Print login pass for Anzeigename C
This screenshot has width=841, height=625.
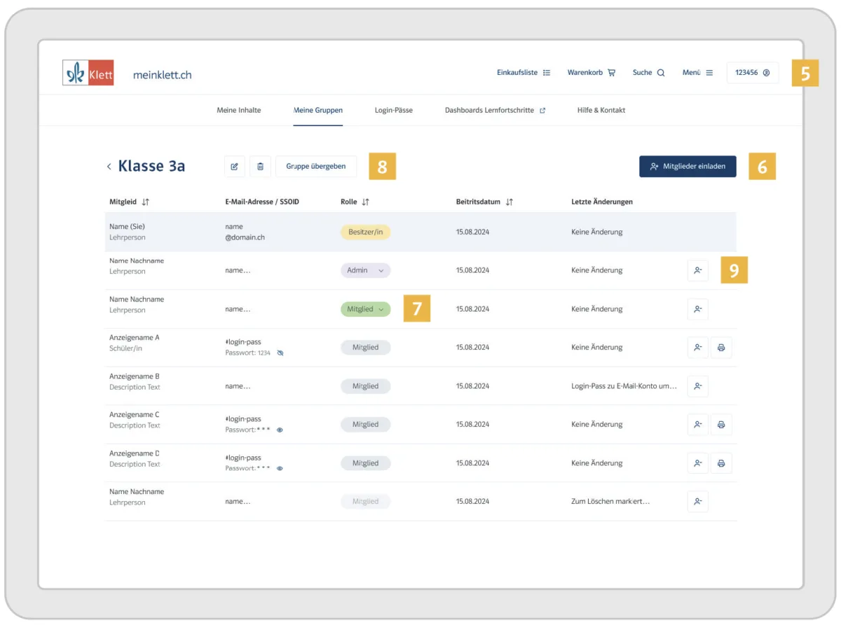(x=721, y=425)
